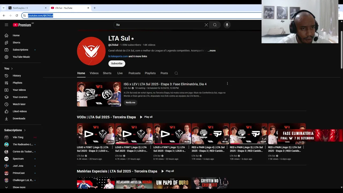This screenshot has height=193, width=343.
Task: Open RED x PAIN Jogo 4 thumbnail
Action: click(x=210, y=134)
